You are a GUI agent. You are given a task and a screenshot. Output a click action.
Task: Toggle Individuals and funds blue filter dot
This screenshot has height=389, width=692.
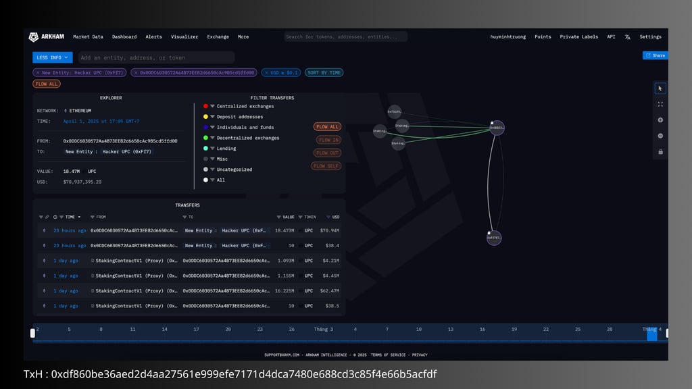pos(205,128)
